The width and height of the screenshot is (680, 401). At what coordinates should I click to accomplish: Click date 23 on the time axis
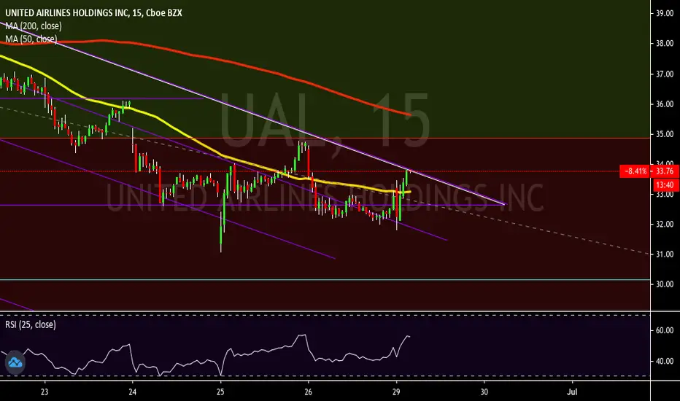pos(45,392)
